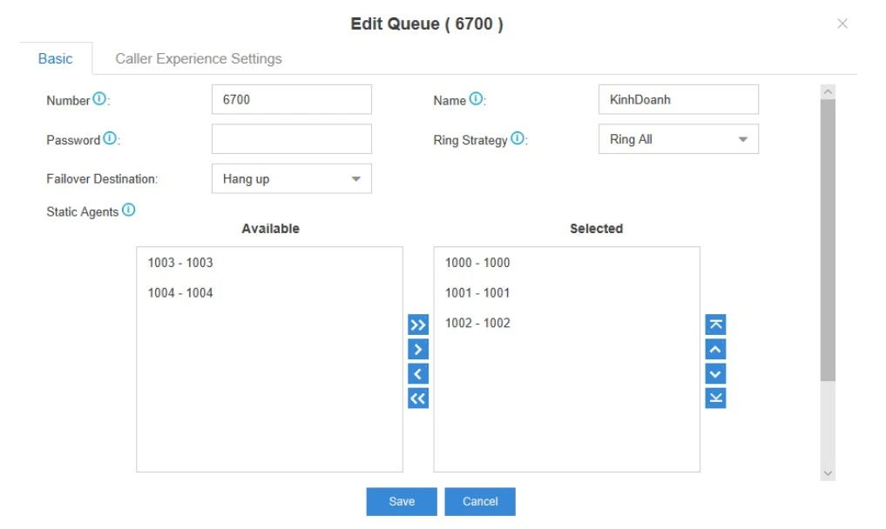Click the single left arrow remove button
Viewport: 886px width, 529px height.
pyautogui.click(x=418, y=374)
